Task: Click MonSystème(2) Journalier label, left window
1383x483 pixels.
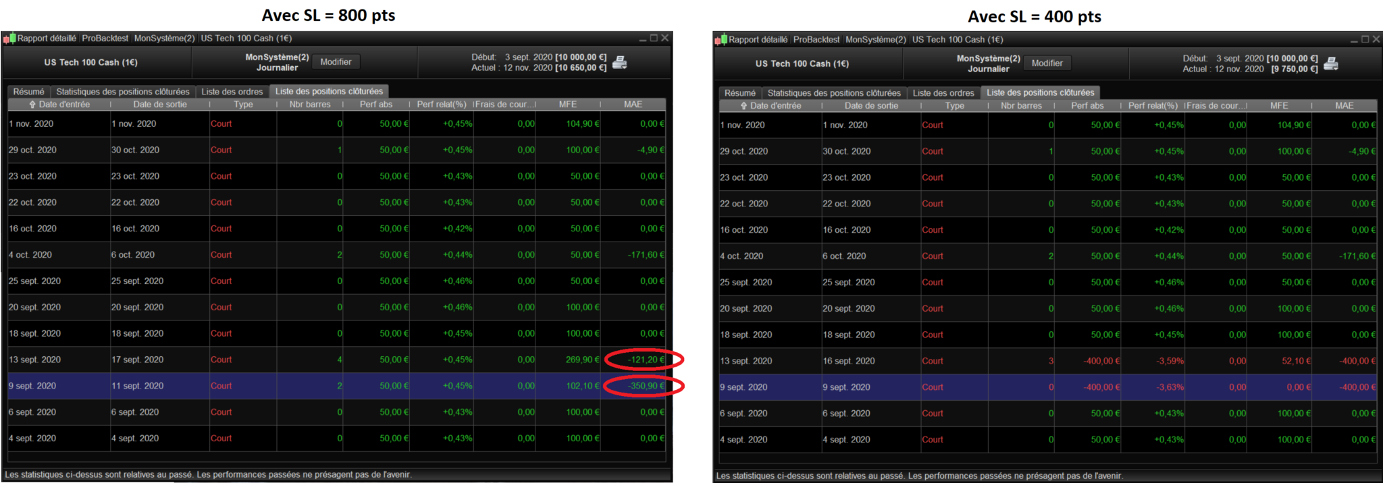Action: [x=277, y=63]
